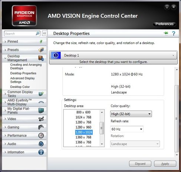Expand Common Display Tasks section
181x172 pixels.
click(x=5, y=94)
